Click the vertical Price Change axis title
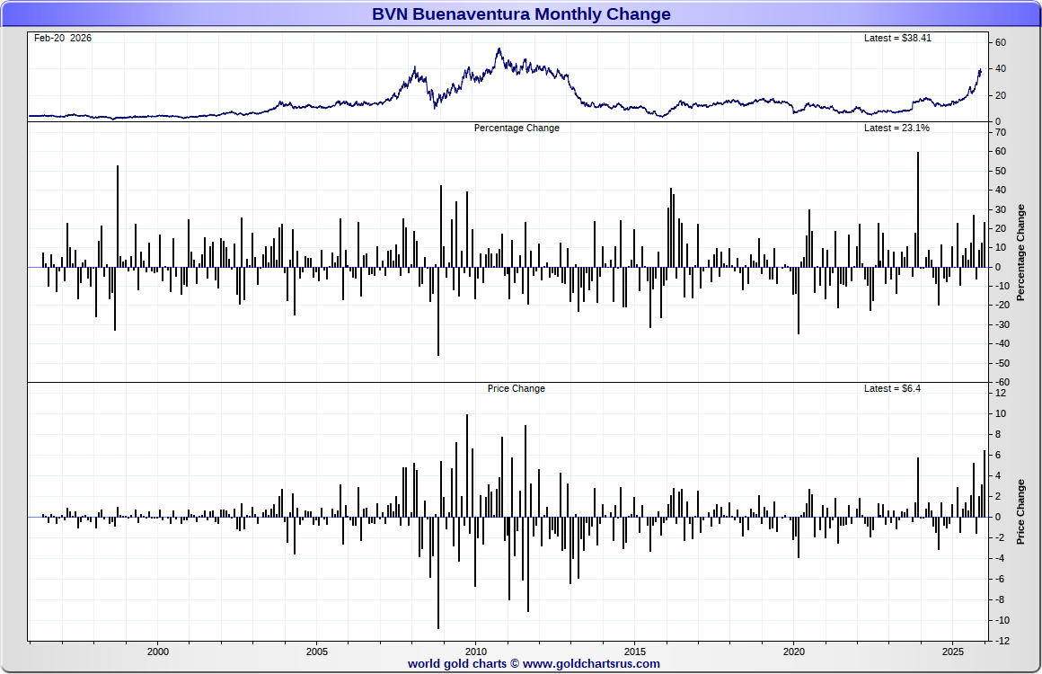This screenshot has width=1042, height=674. click(1020, 512)
